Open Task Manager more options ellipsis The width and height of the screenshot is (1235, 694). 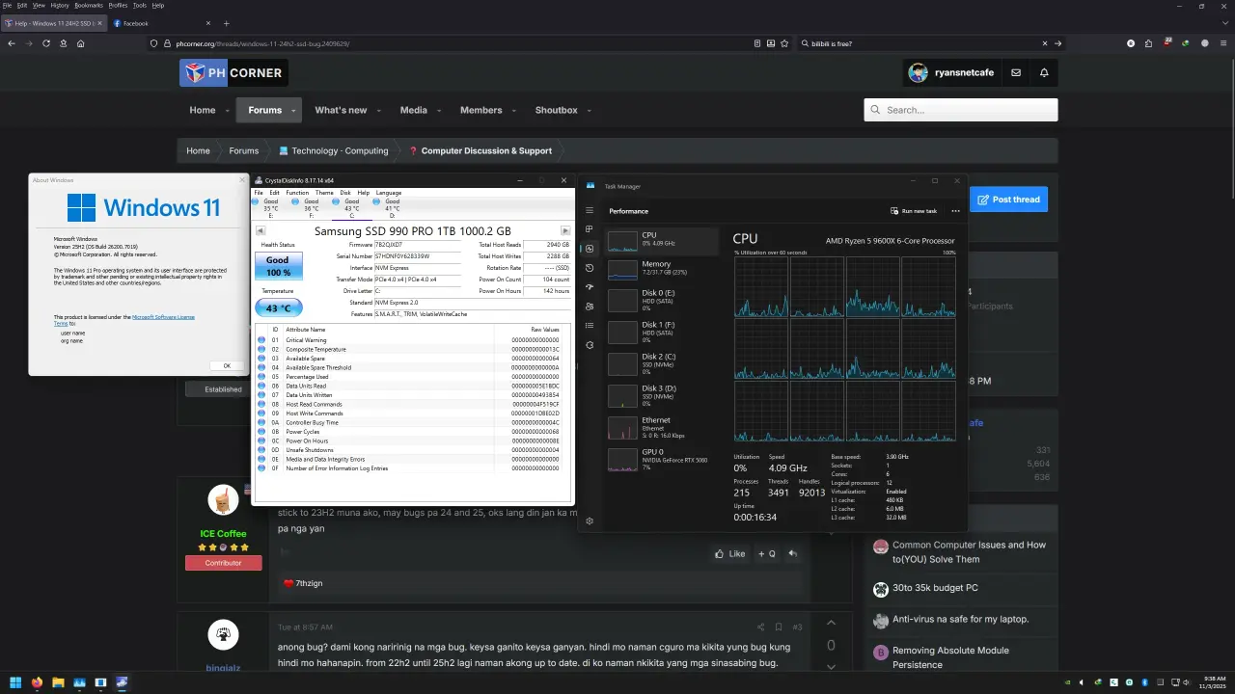[x=955, y=211]
